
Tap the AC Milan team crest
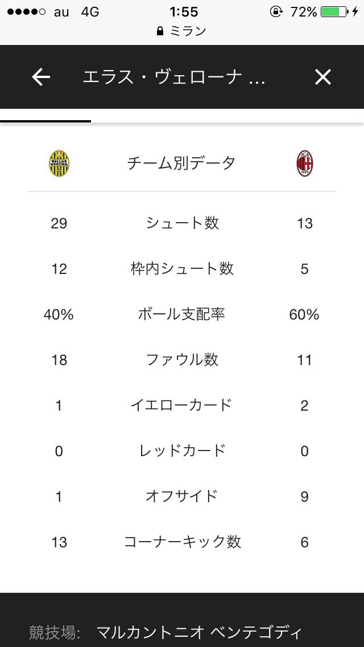tap(304, 163)
